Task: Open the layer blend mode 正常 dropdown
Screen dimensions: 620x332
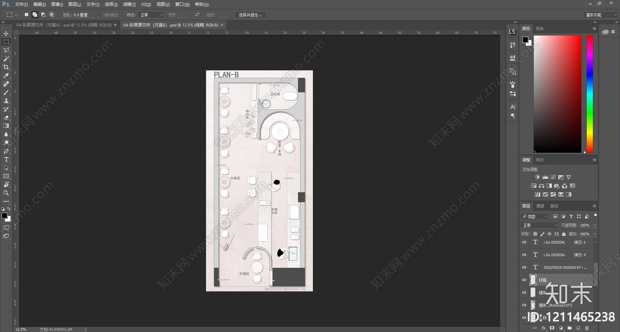Action: point(540,225)
